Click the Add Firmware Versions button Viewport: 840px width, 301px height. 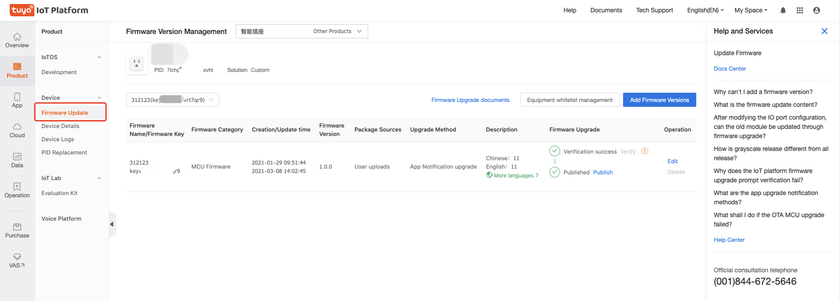[x=659, y=100]
